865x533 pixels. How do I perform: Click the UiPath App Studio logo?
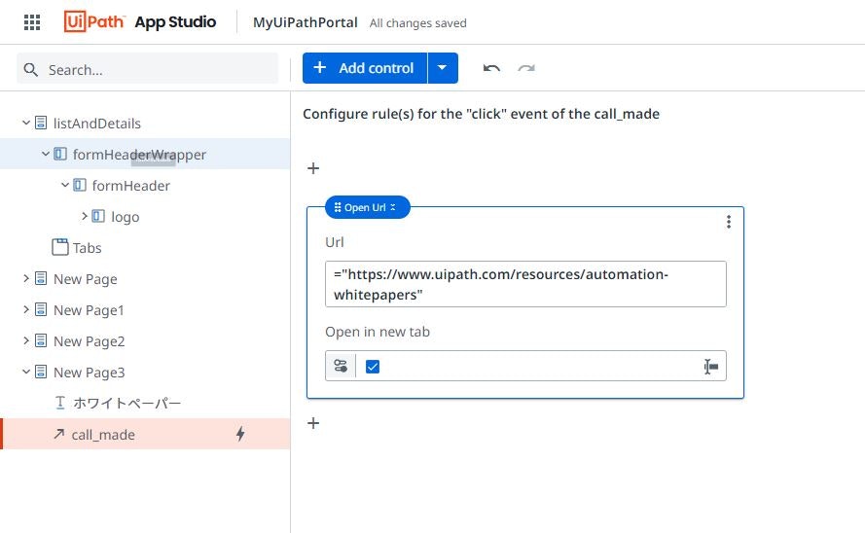139,22
